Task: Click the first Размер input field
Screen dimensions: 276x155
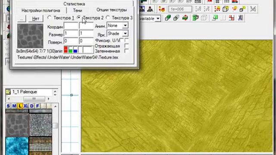Action: (71, 34)
